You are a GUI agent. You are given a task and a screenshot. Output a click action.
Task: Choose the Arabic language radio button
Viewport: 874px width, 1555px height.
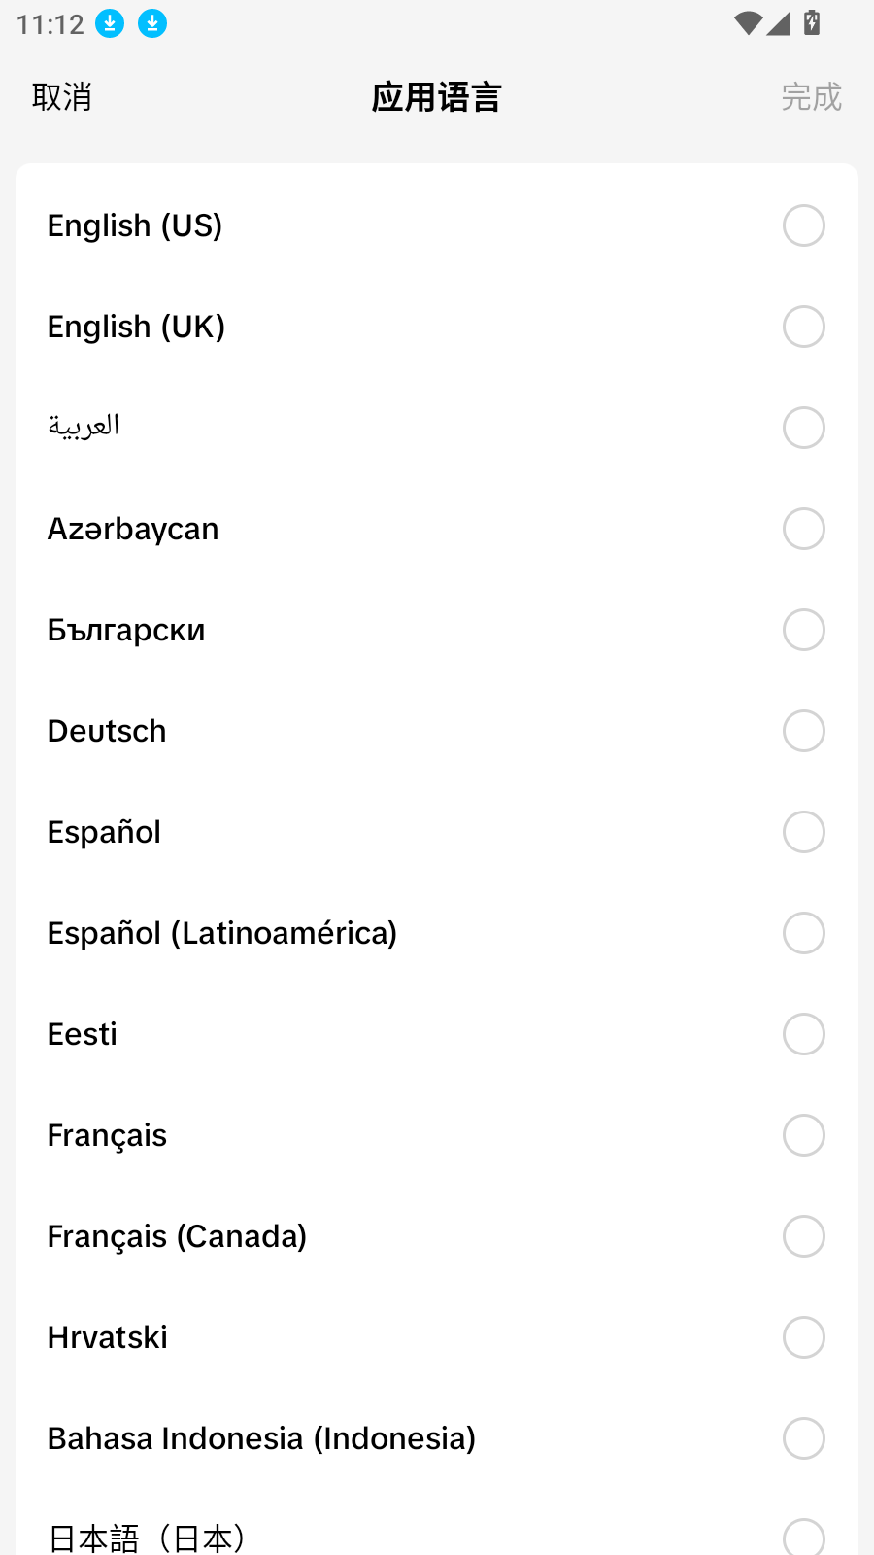click(x=804, y=428)
